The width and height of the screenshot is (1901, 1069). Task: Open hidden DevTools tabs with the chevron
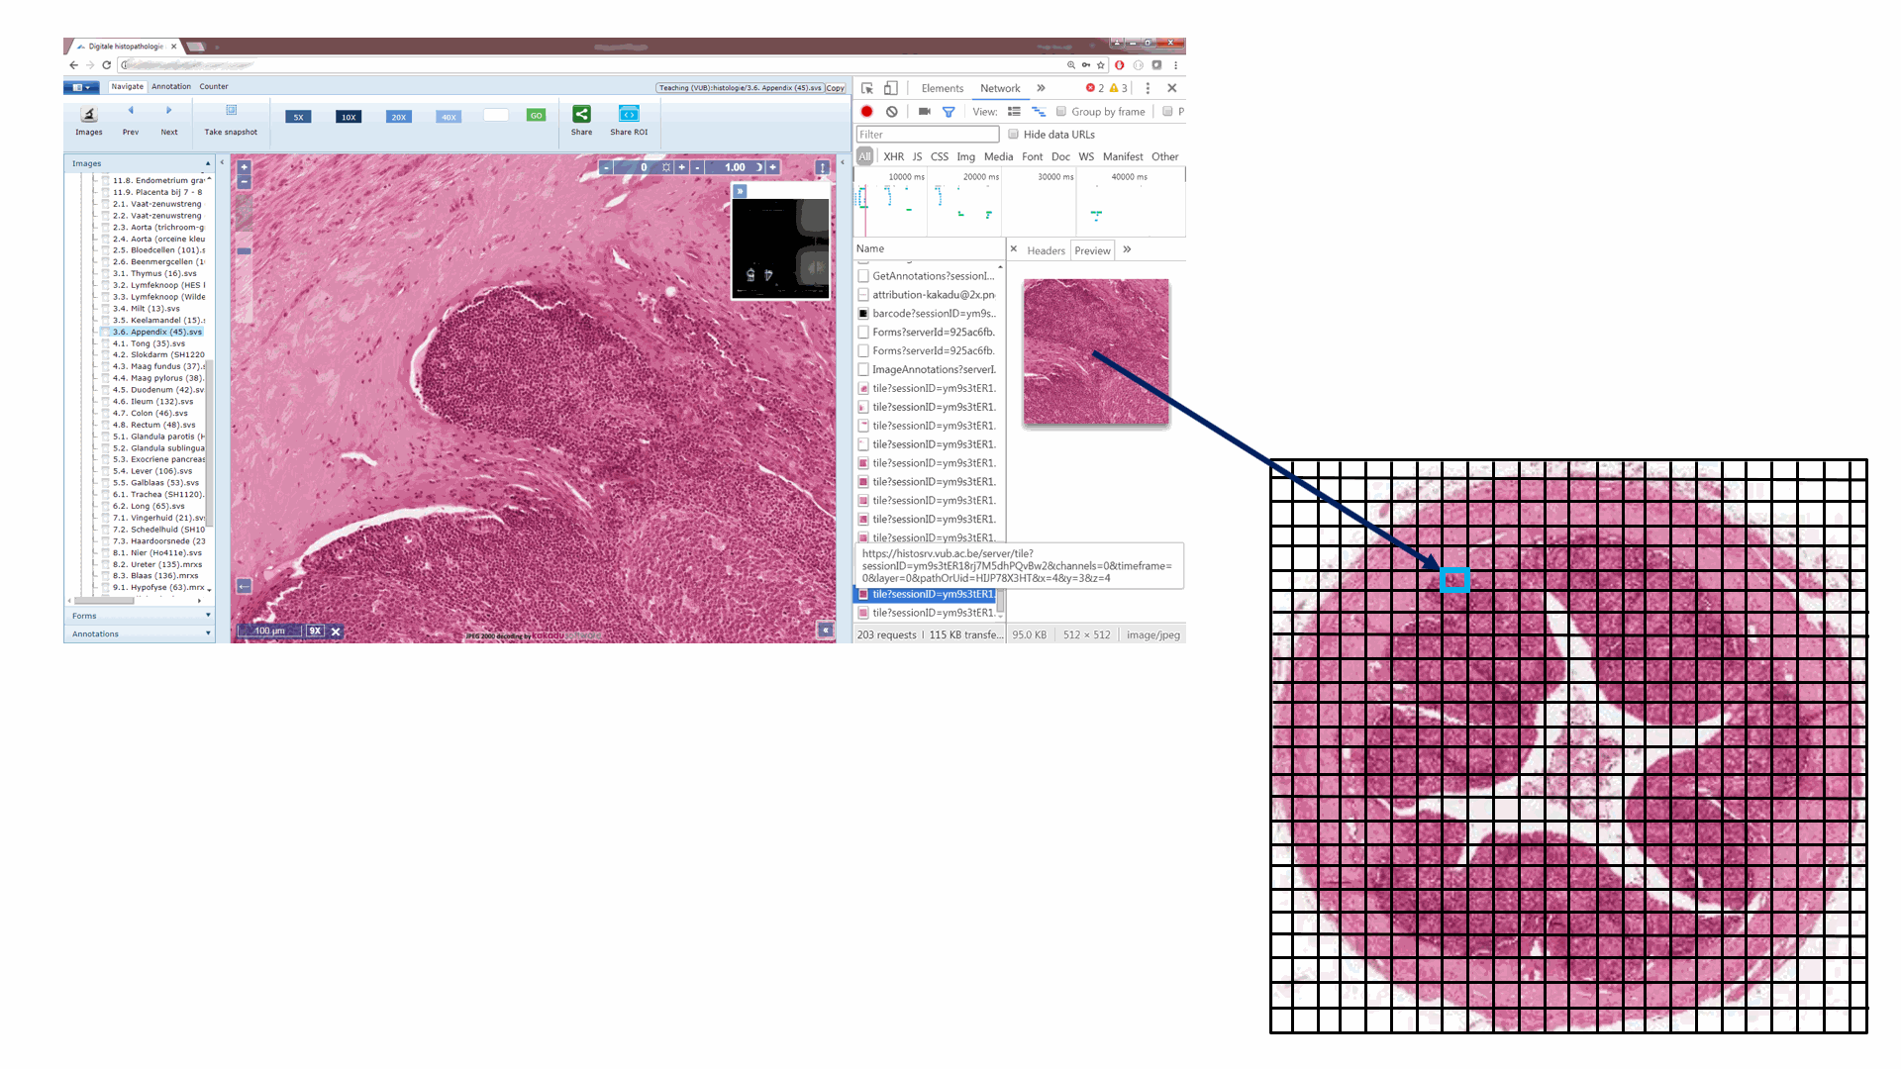pyautogui.click(x=1041, y=88)
